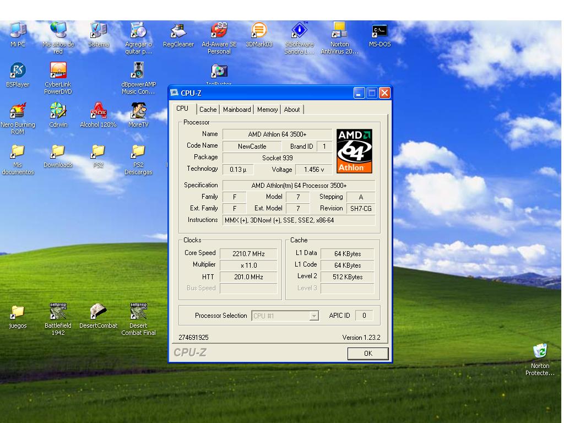Click the Version 1.23.2 label

coord(361,338)
